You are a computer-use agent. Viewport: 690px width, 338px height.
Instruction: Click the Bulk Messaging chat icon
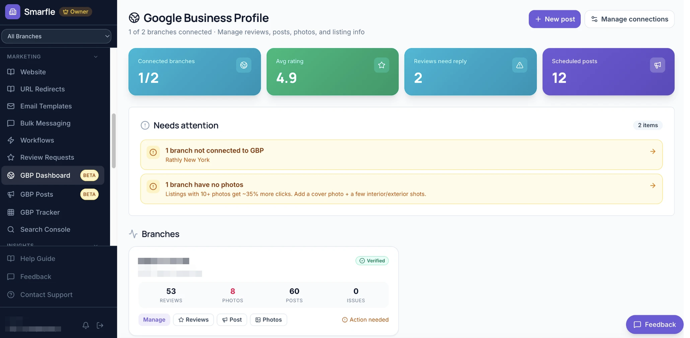pos(11,123)
